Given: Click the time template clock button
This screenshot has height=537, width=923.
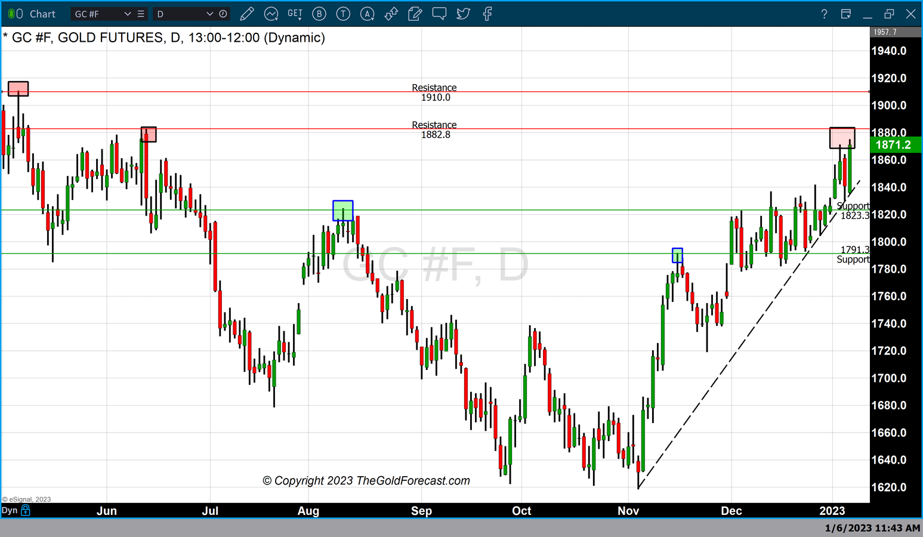Looking at the screenshot, I should [x=223, y=14].
